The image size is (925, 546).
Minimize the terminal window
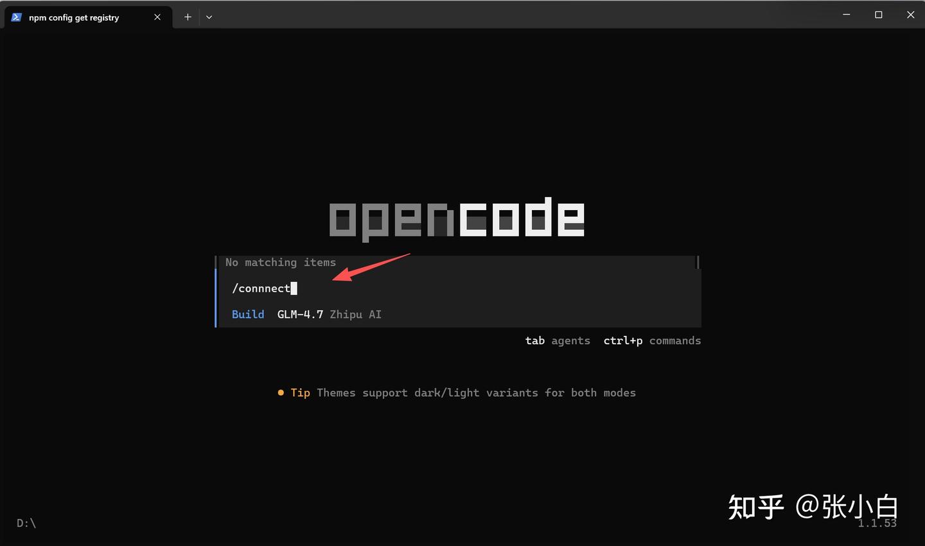tap(847, 15)
